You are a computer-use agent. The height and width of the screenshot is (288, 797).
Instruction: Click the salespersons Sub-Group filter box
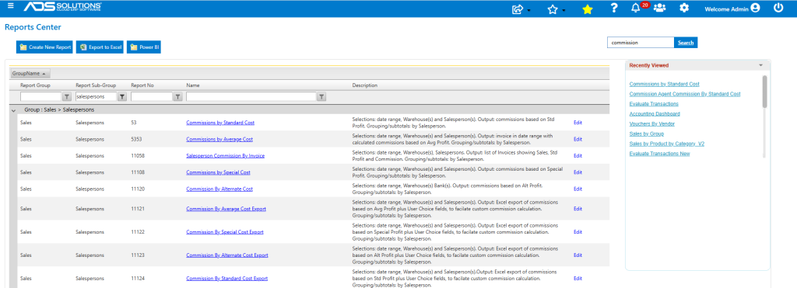(96, 96)
